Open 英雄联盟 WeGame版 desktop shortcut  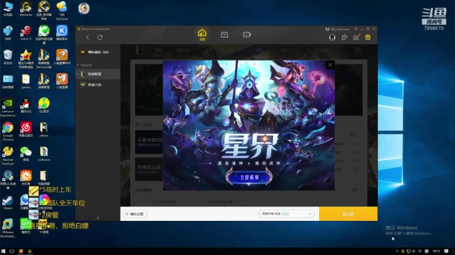coord(44,59)
